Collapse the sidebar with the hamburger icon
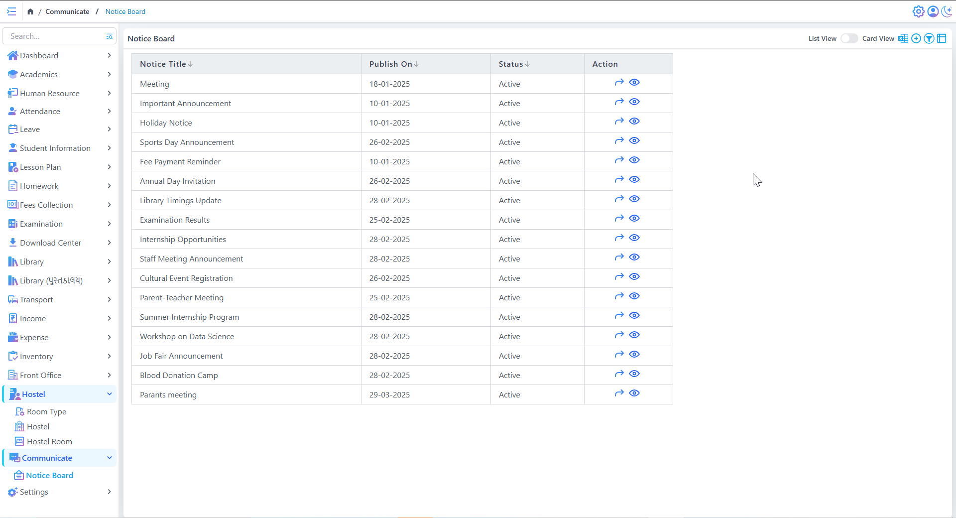 pyautogui.click(x=11, y=11)
